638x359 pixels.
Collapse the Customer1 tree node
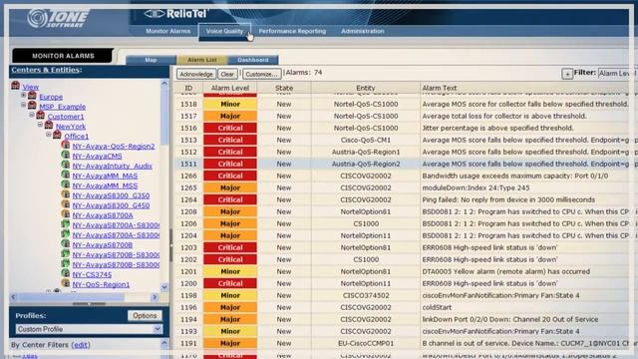point(32,116)
